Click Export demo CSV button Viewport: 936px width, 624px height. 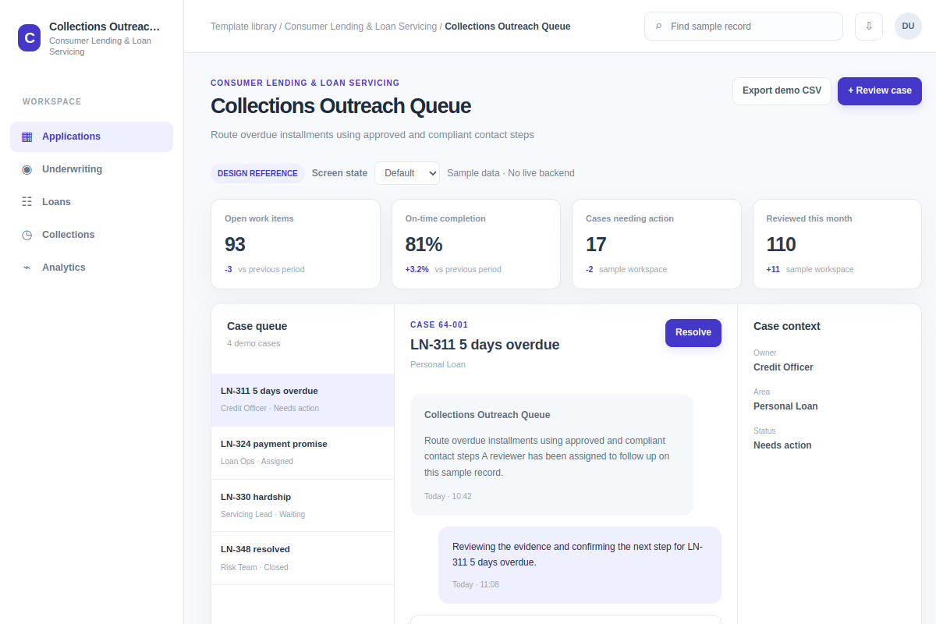(x=782, y=90)
